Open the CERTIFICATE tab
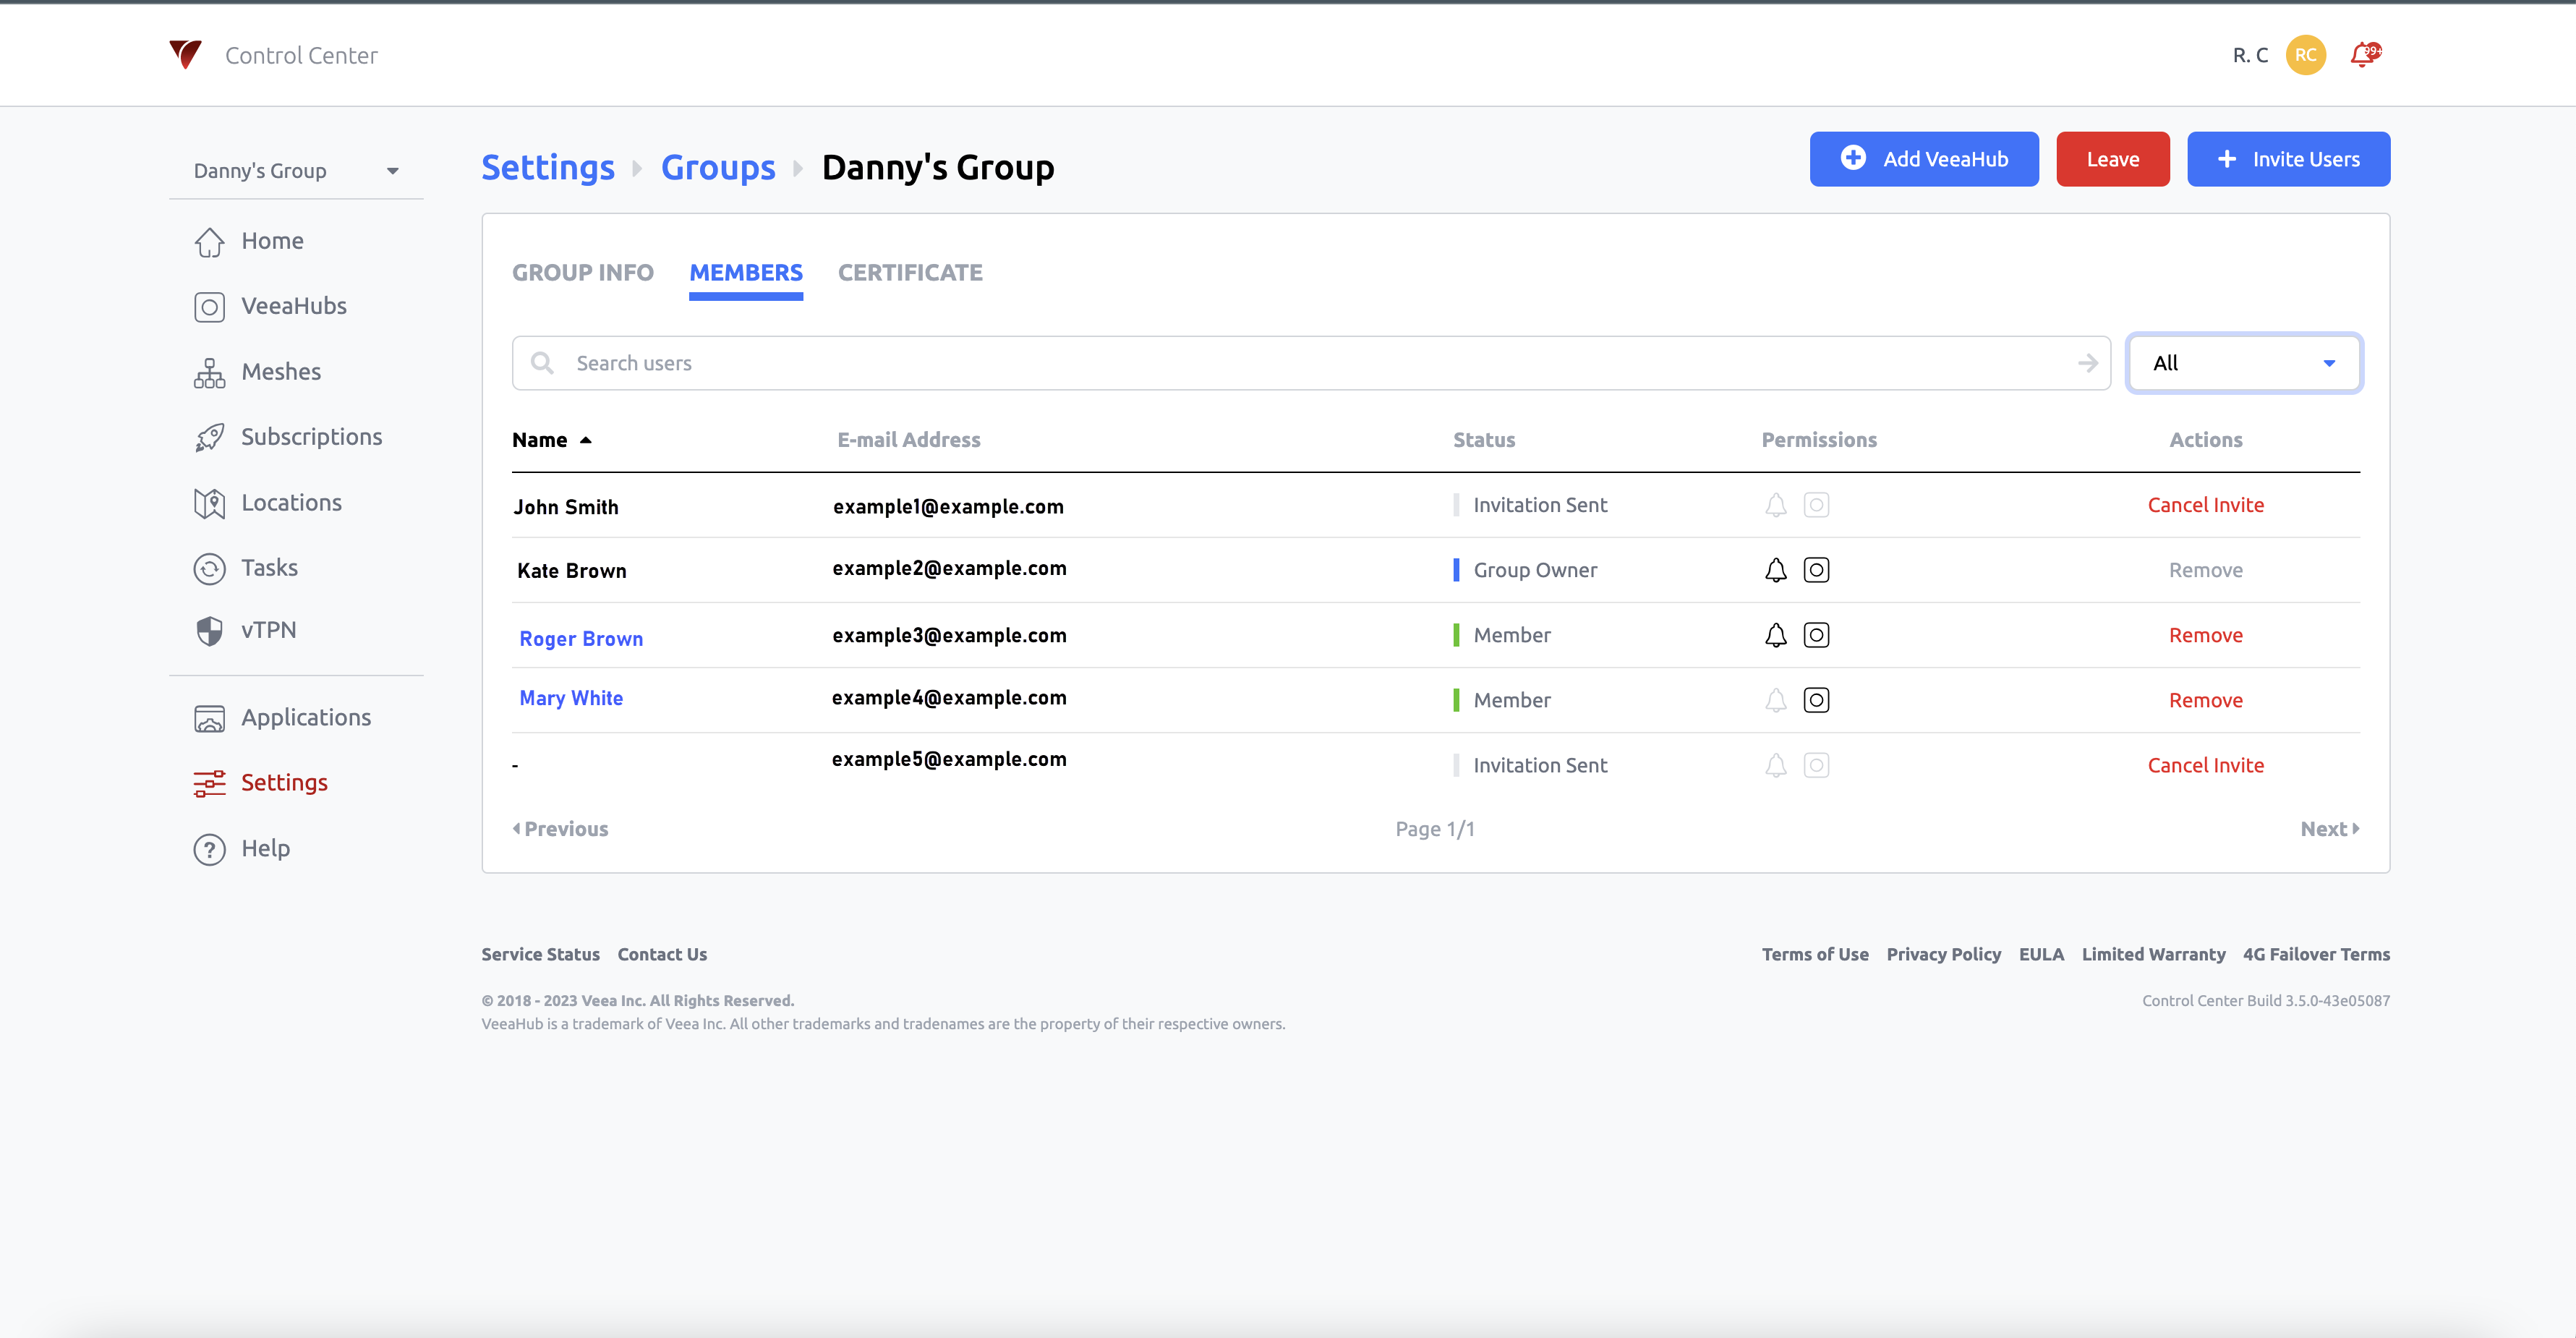 tap(910, 272)
